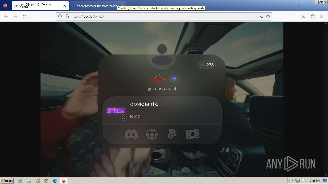Open the Discord link icon

pyautogui.click(x=131, y=134)
